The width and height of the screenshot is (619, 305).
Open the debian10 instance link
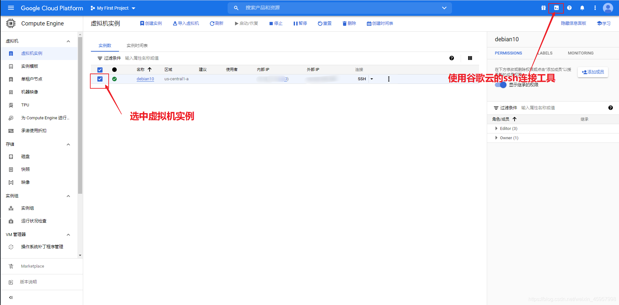point(145,79)
